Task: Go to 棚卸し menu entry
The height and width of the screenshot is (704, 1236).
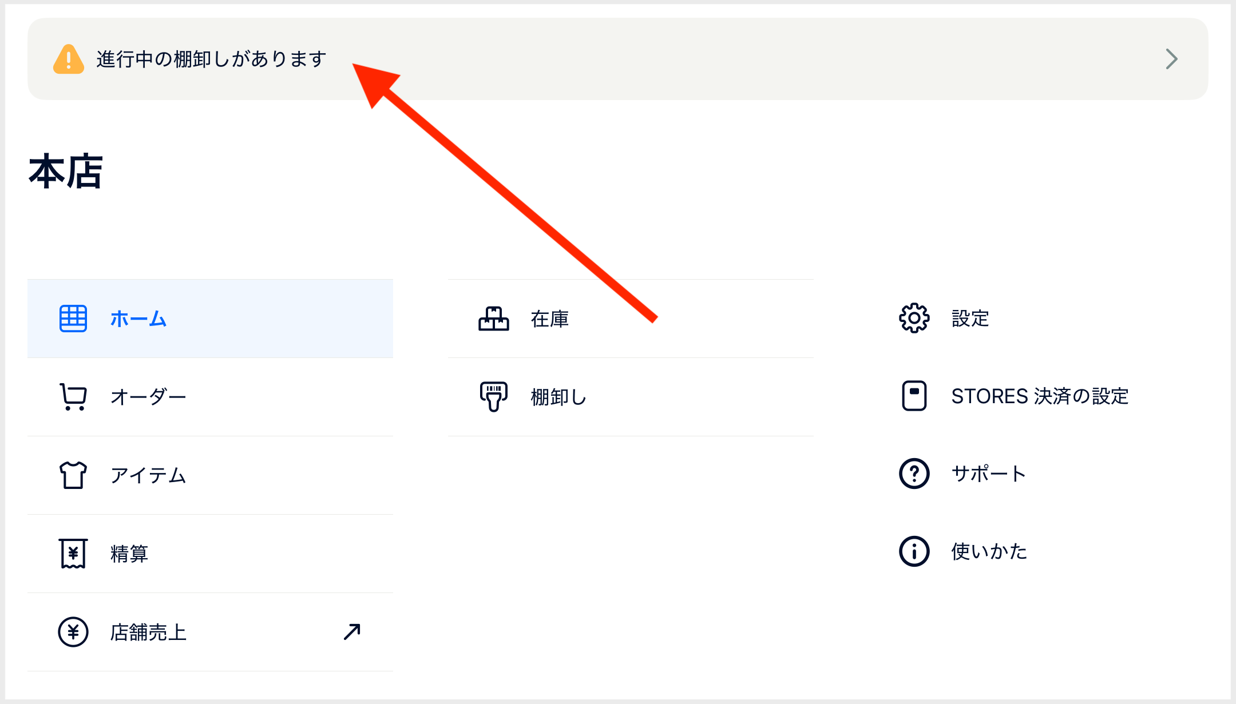Action: coord(631,397)
